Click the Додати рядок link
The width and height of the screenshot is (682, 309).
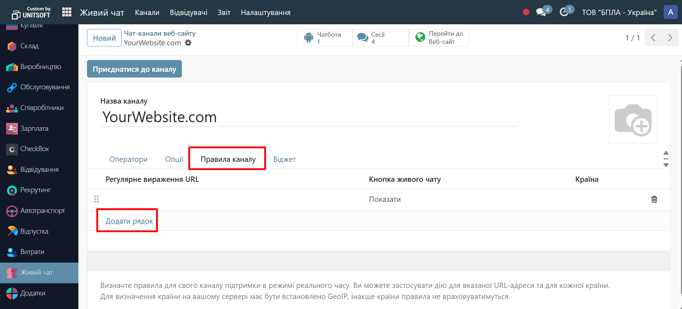[x=129, y=221]
